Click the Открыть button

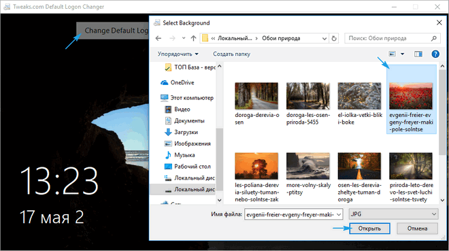click(369, 229)
